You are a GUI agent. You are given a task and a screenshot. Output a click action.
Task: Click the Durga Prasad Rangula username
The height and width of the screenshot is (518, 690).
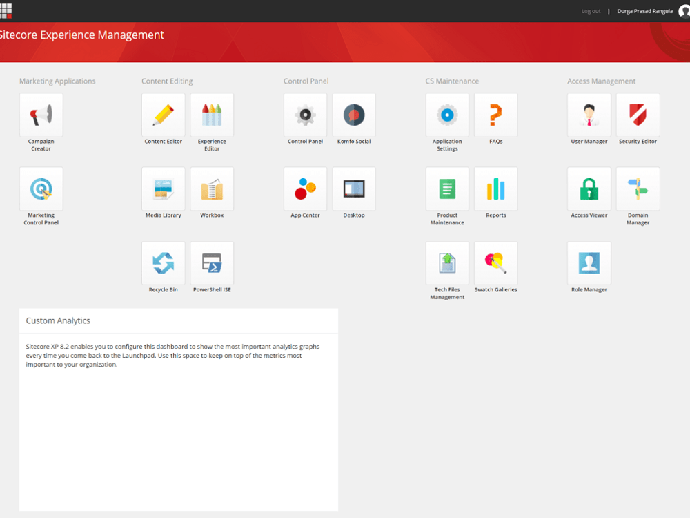point(644,11)
